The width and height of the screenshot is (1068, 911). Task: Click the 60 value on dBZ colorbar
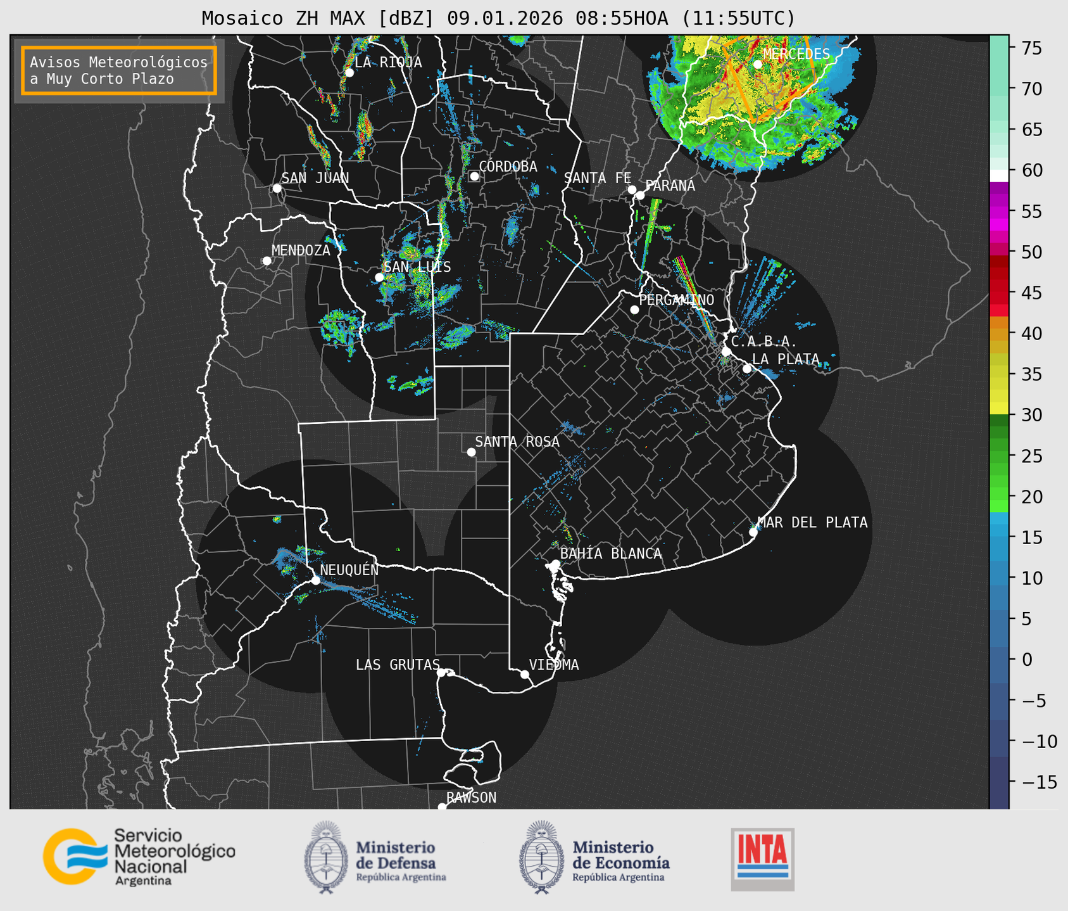(1031, 170)
